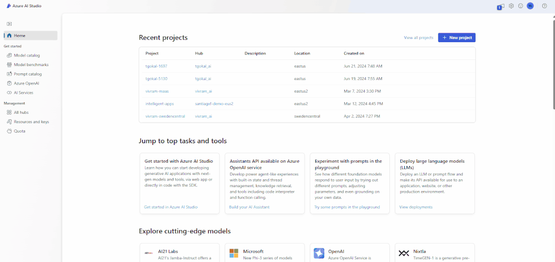Click the Home house icon in the sidebar
This screenshot has height=262, width=555.
(x=9, y=36)
